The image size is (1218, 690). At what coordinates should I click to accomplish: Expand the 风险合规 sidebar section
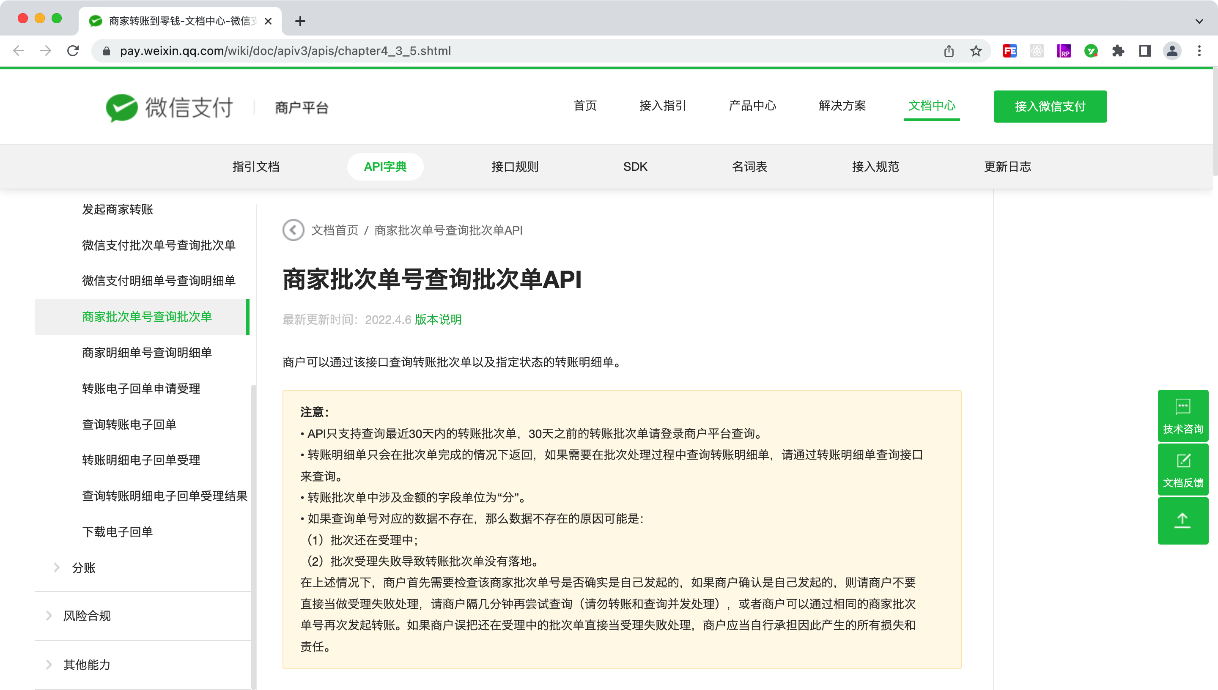pyautogui.click(x=87, y=615)
